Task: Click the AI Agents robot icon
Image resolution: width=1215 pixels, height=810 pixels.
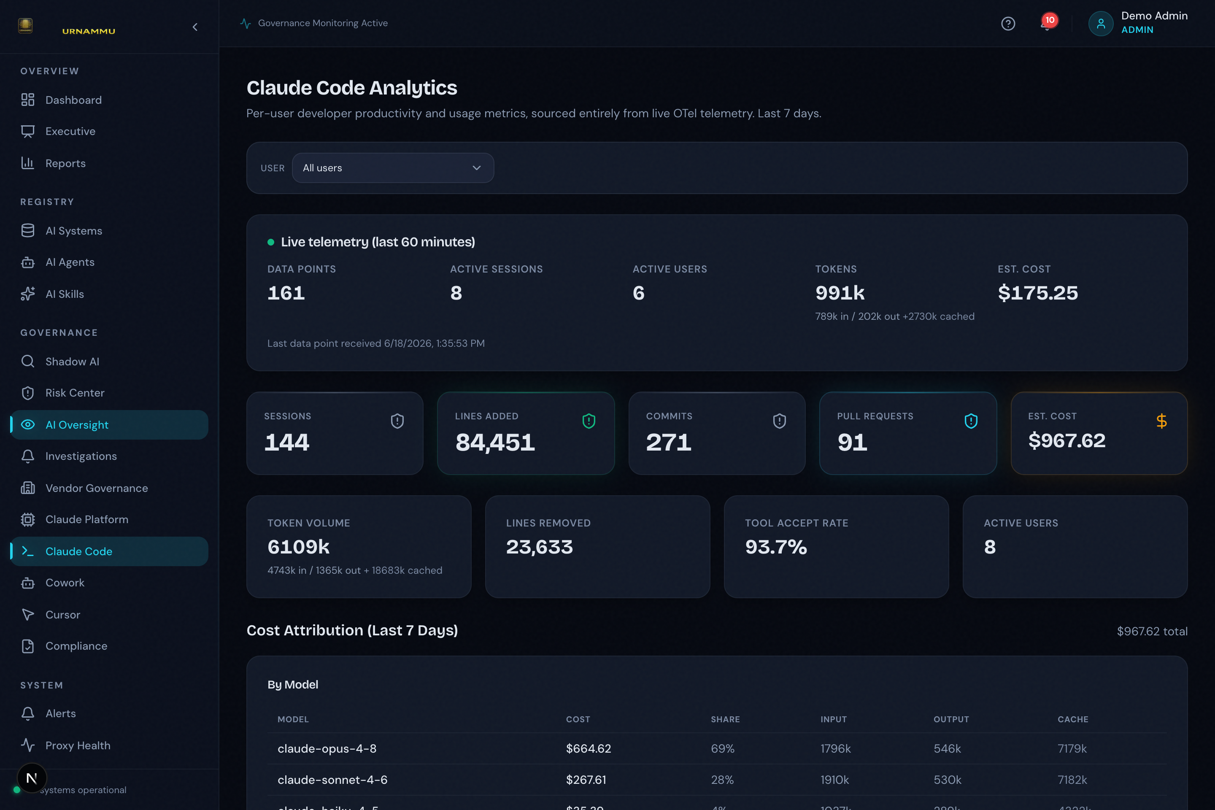Action: pyautogui.click(x=28, y=262)
